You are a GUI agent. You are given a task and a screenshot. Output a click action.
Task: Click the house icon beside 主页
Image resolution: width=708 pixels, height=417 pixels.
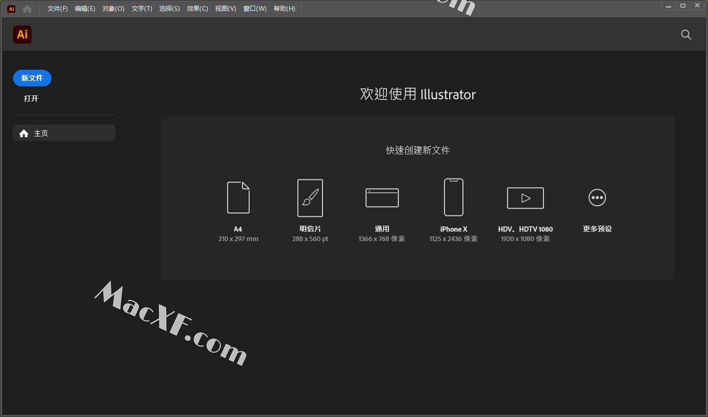coord(24,133)
